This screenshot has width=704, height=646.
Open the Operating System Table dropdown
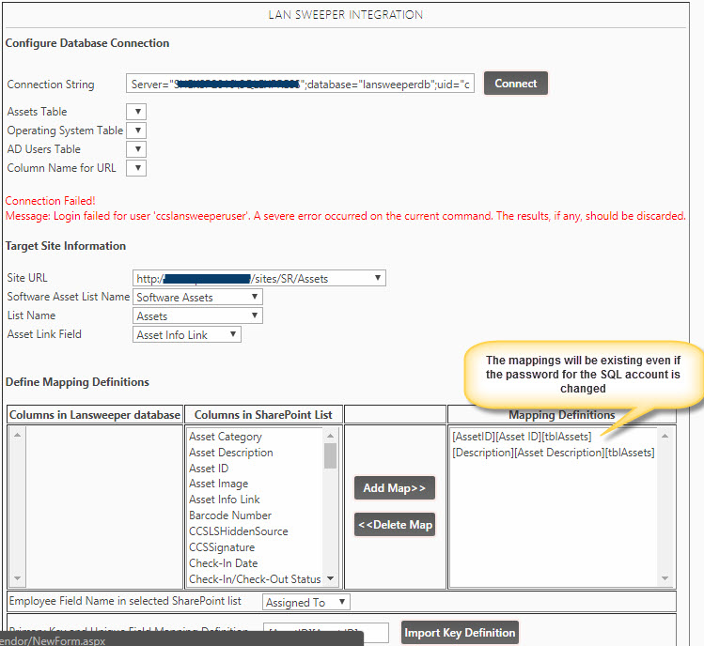(x=136, y=131)
